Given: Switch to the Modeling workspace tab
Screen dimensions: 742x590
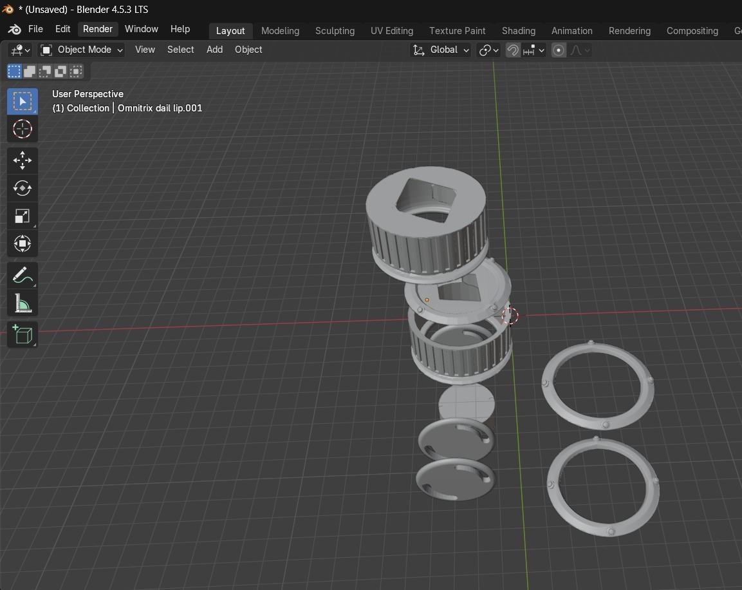Looking at the screenshot, I should [280, 31].
